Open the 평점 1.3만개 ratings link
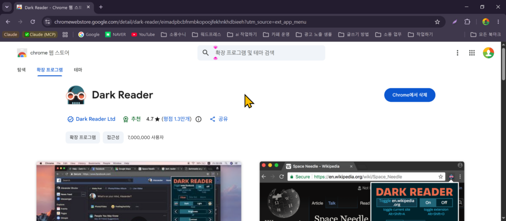This screenshot has width=506, height=221. [177, 119]
